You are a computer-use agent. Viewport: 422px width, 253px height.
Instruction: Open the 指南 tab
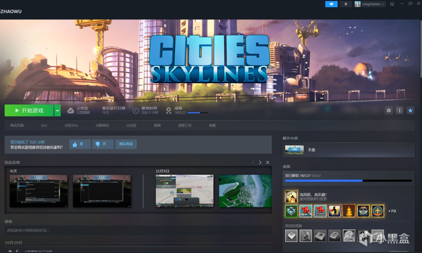[157, 125]
